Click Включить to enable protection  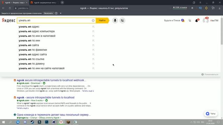click(48, 13)
